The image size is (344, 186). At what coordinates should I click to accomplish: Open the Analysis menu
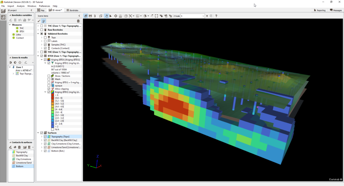20,6
